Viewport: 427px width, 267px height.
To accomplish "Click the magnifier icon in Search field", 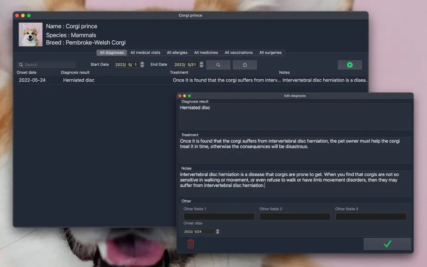I will (x=21, y=64).
